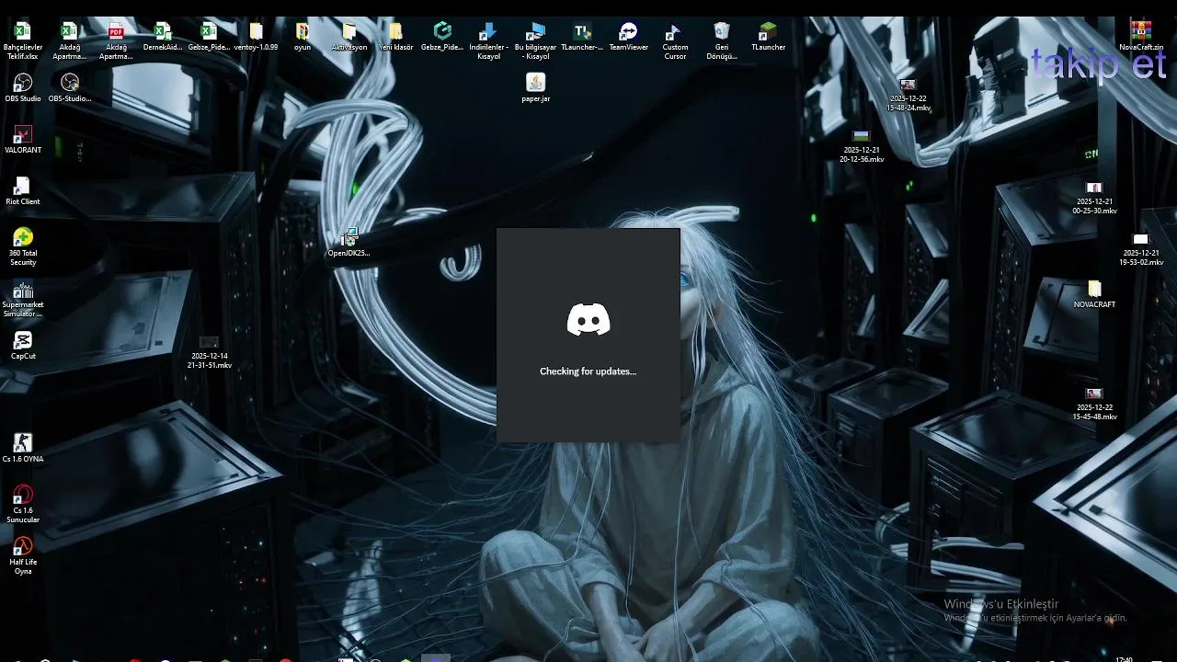This screenshot has height=662, width=1177.
Task: Select the Cs 1.6 Sunucular shortcut
Action: click(23, 496)
